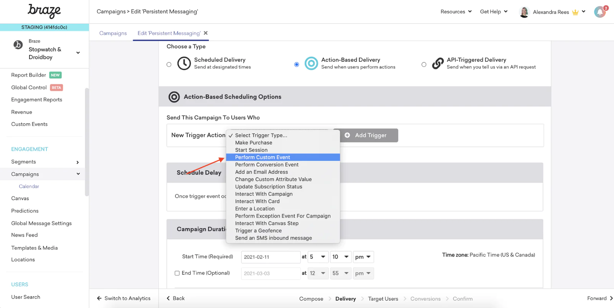Click the Back arrow icon

click(x=168, y=298)
